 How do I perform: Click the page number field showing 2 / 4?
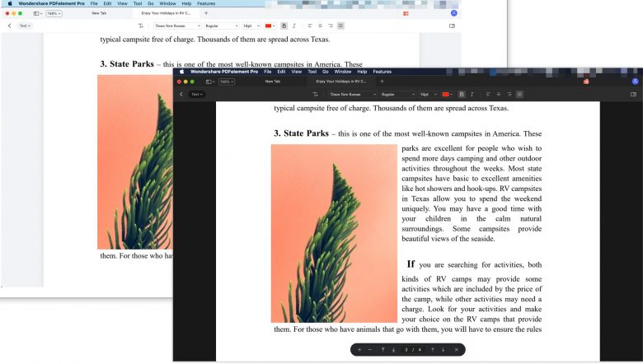coord(412,350)
